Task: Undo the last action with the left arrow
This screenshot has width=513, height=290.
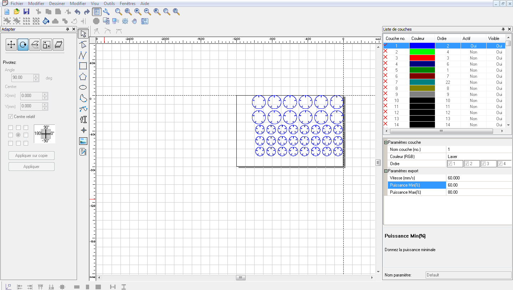Action: click(77, 12)
